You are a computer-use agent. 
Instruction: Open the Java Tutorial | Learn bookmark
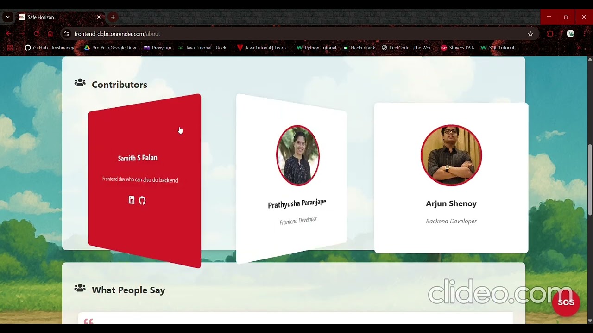coord(263,48)
